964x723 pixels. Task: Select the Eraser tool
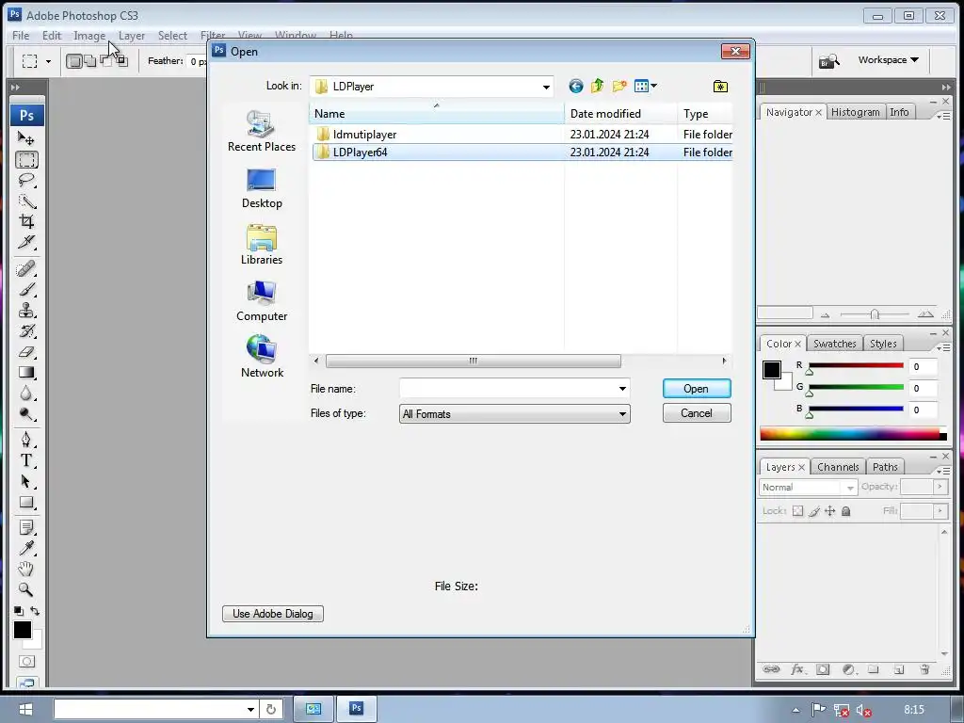click(x=26, y=352)
